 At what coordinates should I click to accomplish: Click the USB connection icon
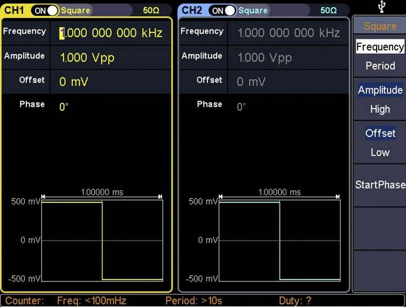click(x=382, y=6)
